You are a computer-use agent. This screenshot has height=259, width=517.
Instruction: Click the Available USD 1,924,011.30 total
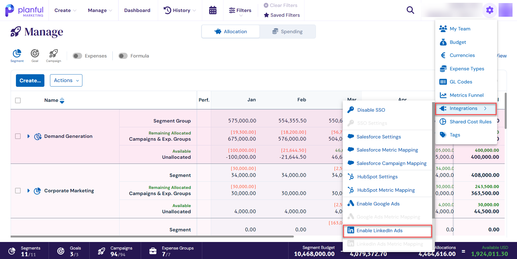tap(489, 254)
